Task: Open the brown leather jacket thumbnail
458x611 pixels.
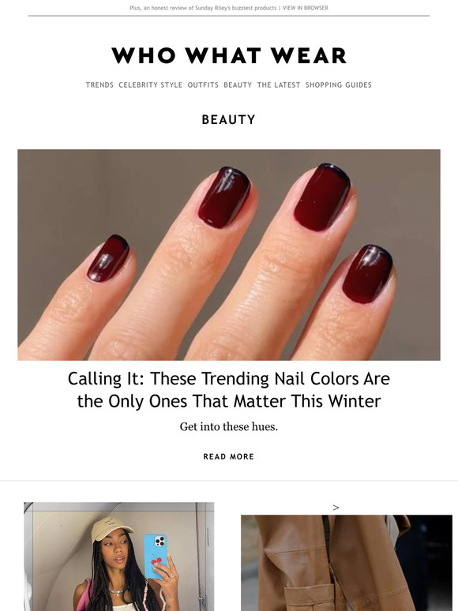Action: click(347, 563)
